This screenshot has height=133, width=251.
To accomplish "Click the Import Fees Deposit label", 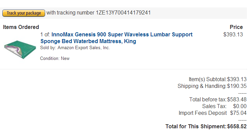I will 203,113.
